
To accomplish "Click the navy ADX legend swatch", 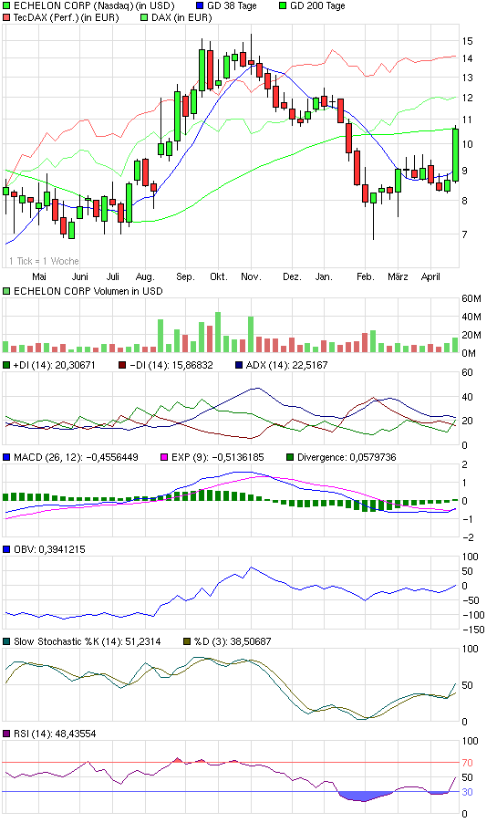I will (x=238, y=365).
